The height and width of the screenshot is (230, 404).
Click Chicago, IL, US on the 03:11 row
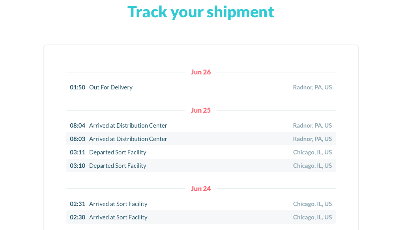click(312, 152)
